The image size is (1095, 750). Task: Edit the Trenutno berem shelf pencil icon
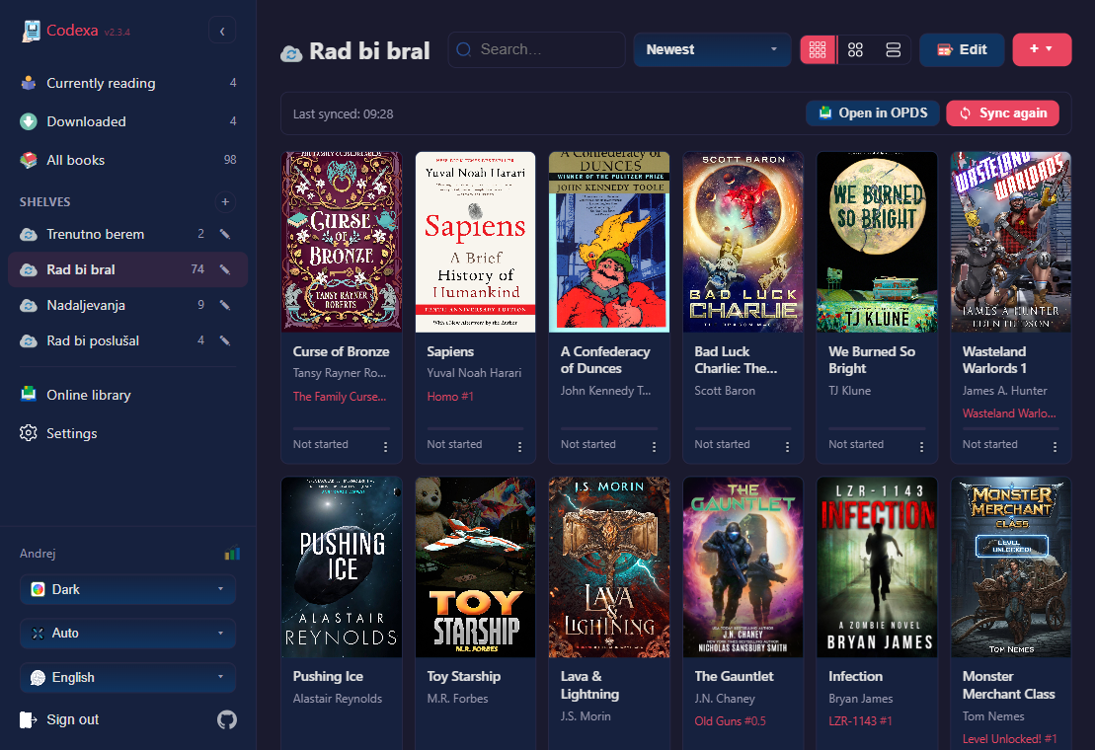pos(225,234)
